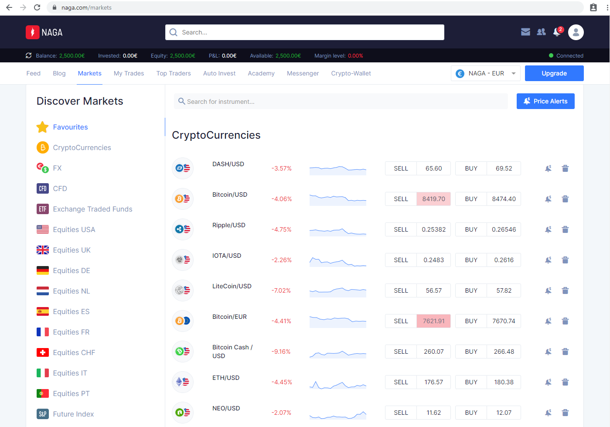Click the Price Alerts button
The image size is (610, 427).
coord(545,101)
